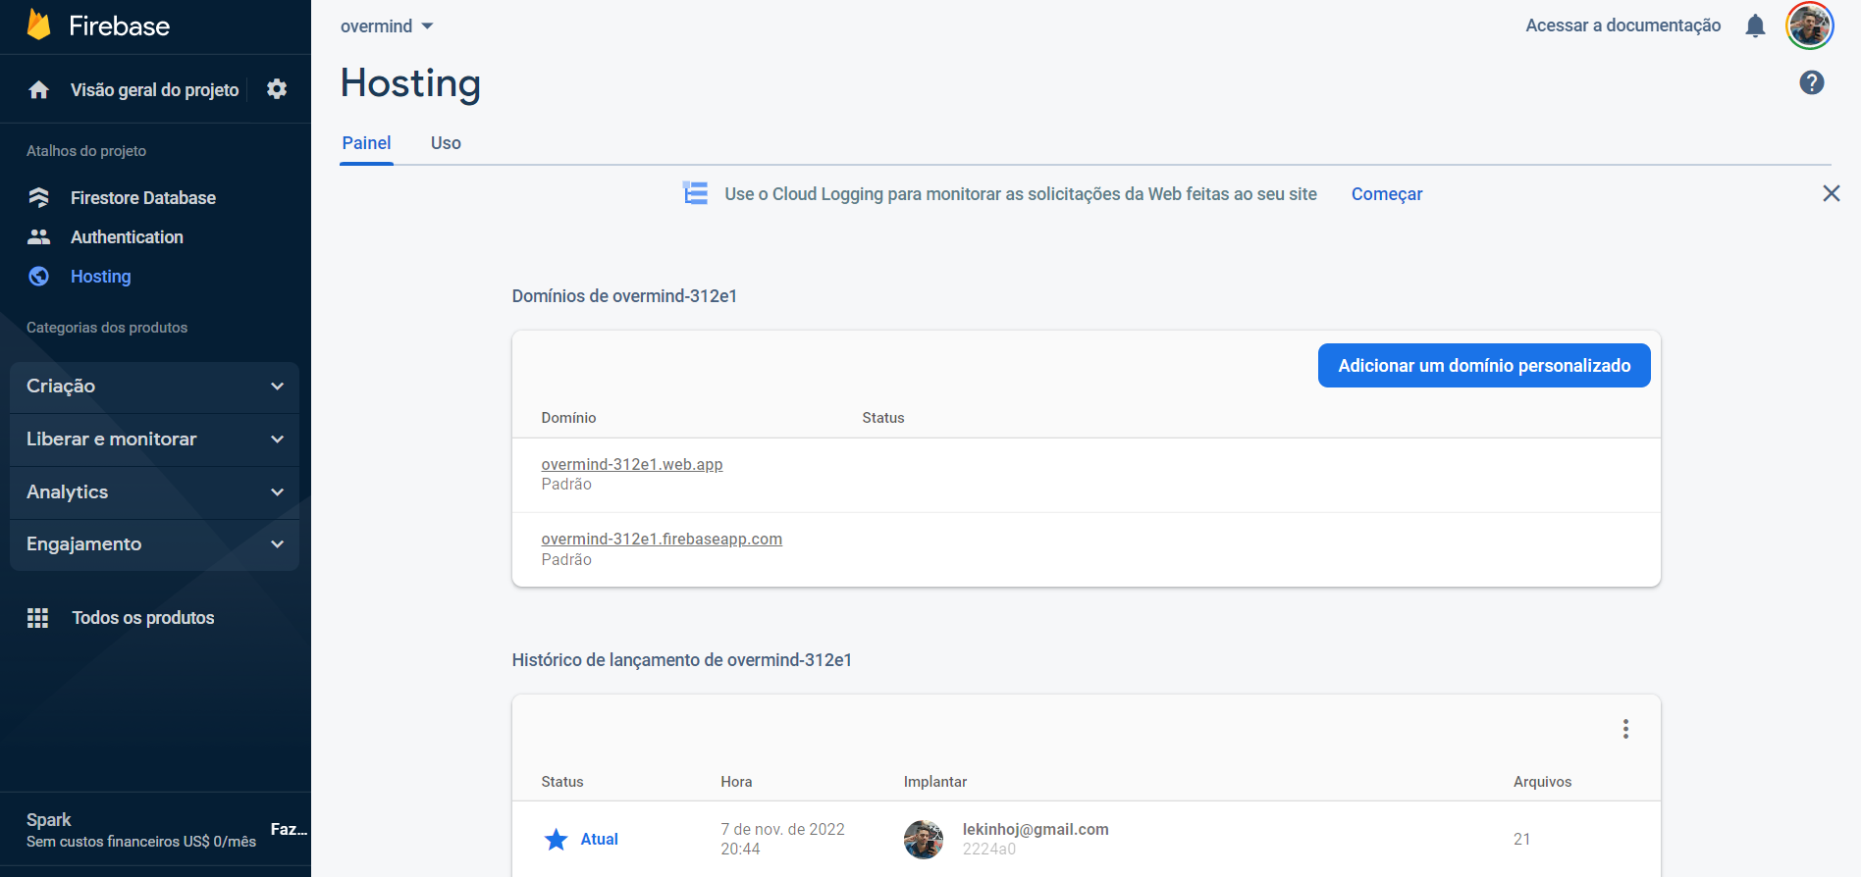
Task: Click the Spark plan label
Action: (49, 819)
